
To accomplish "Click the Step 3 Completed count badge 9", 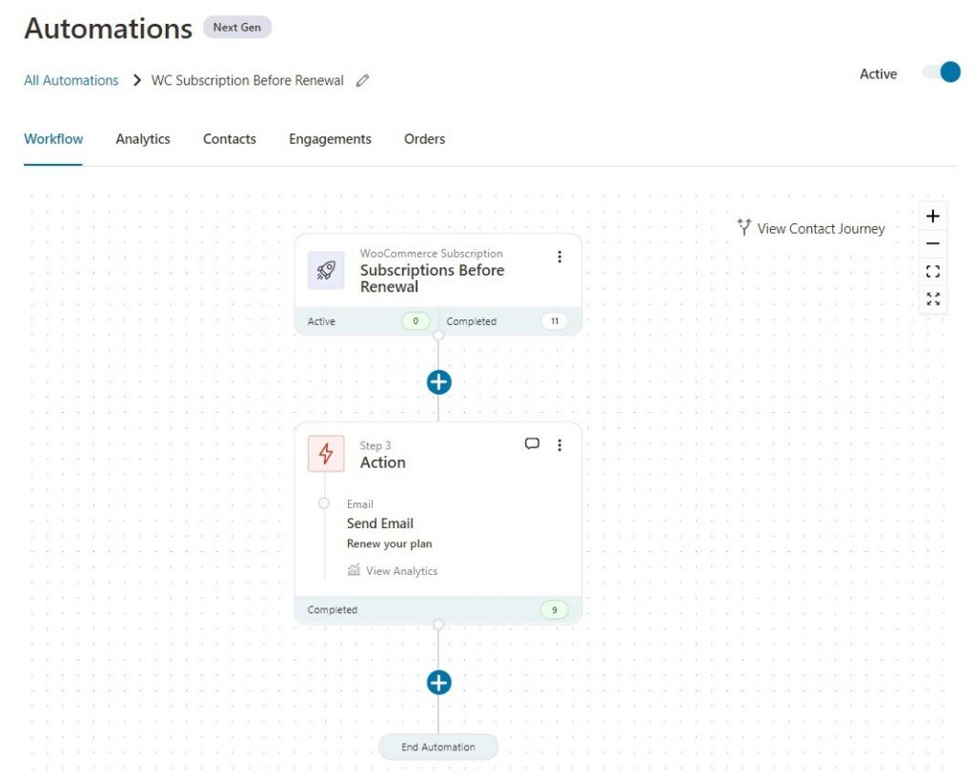I will (x=554, y=610).
